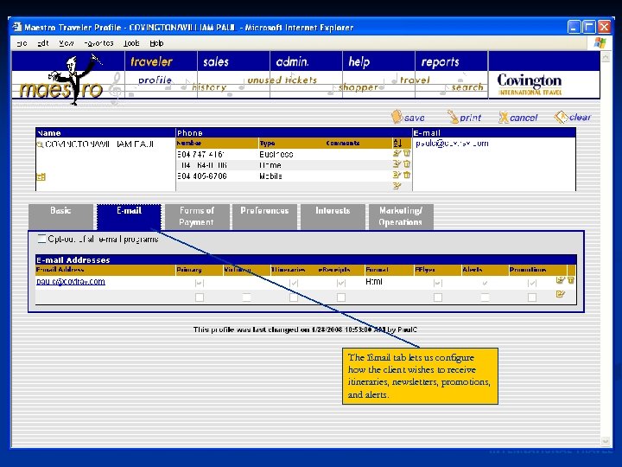
Task: Click the Windows logo in the IE menu bar
Action: [600, 43]
